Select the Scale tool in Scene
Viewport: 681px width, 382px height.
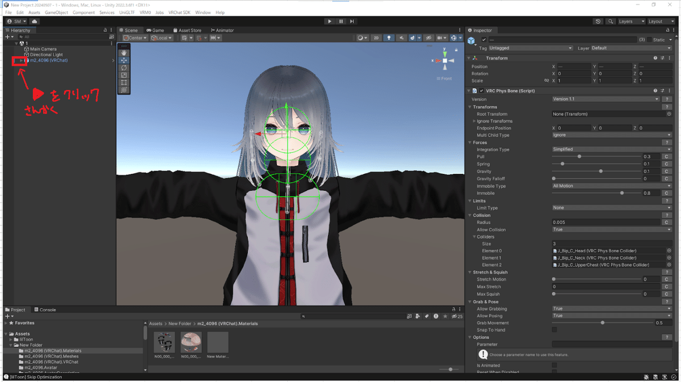point(124,75)
